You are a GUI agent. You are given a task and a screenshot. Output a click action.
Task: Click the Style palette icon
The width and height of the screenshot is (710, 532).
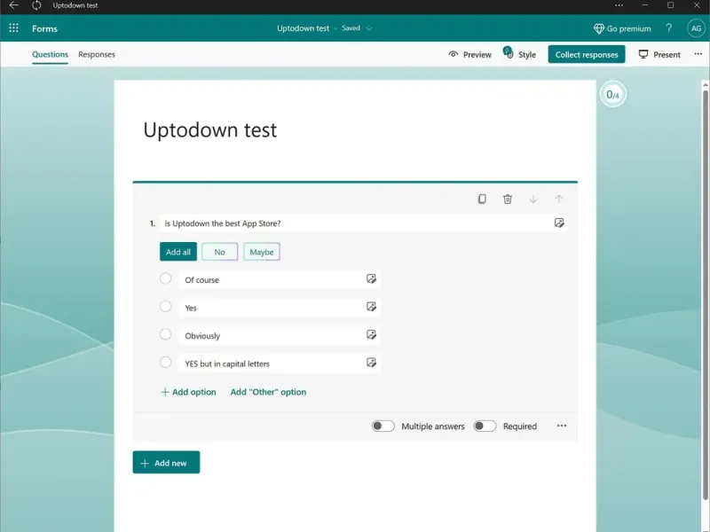pos(509,53)
